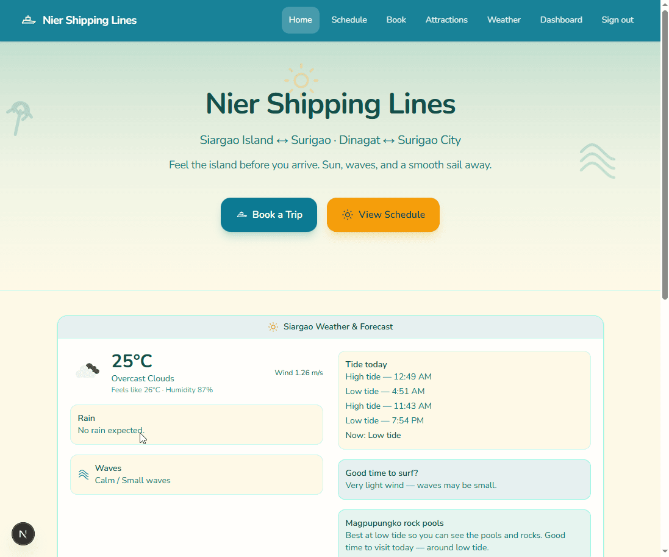Open the Schedule nav tab
Screen dimensions: 669x557
(349, 20)
